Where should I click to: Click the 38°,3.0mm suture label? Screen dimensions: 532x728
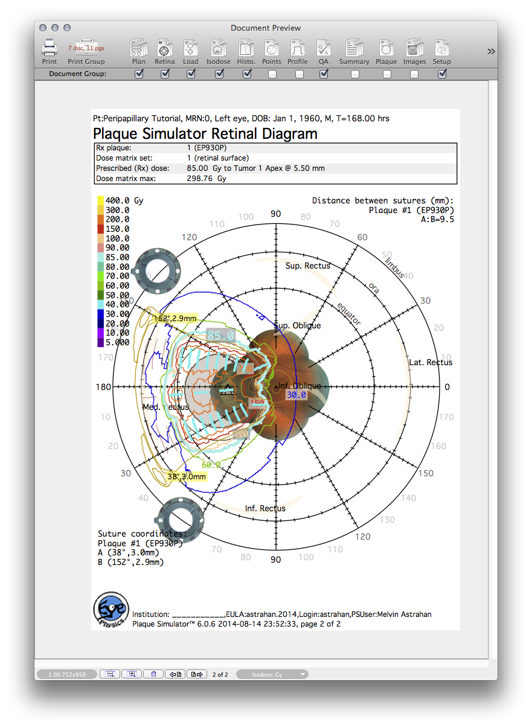[187, 477]
